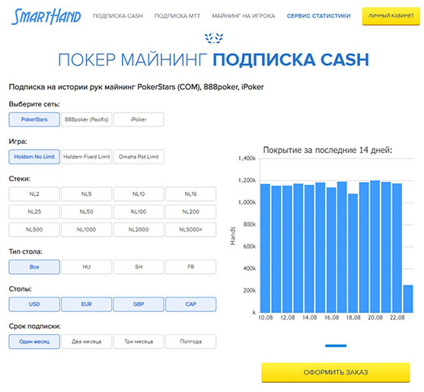Toggle GBP tables
Image resolution: width=424 pixels, height=392 pixels.
[x=139, y=304]
